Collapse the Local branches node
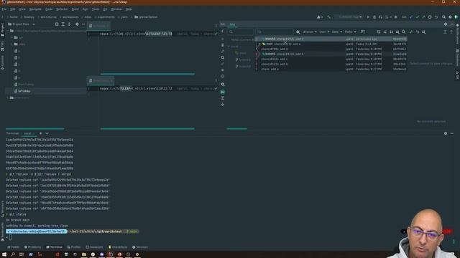 pyautogui.click(x=229, y=47)
